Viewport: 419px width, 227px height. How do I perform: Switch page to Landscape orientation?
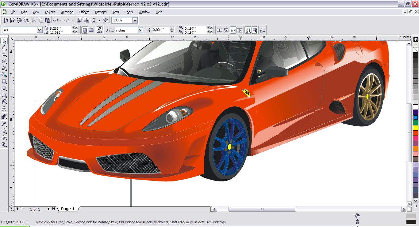point(91,30)
